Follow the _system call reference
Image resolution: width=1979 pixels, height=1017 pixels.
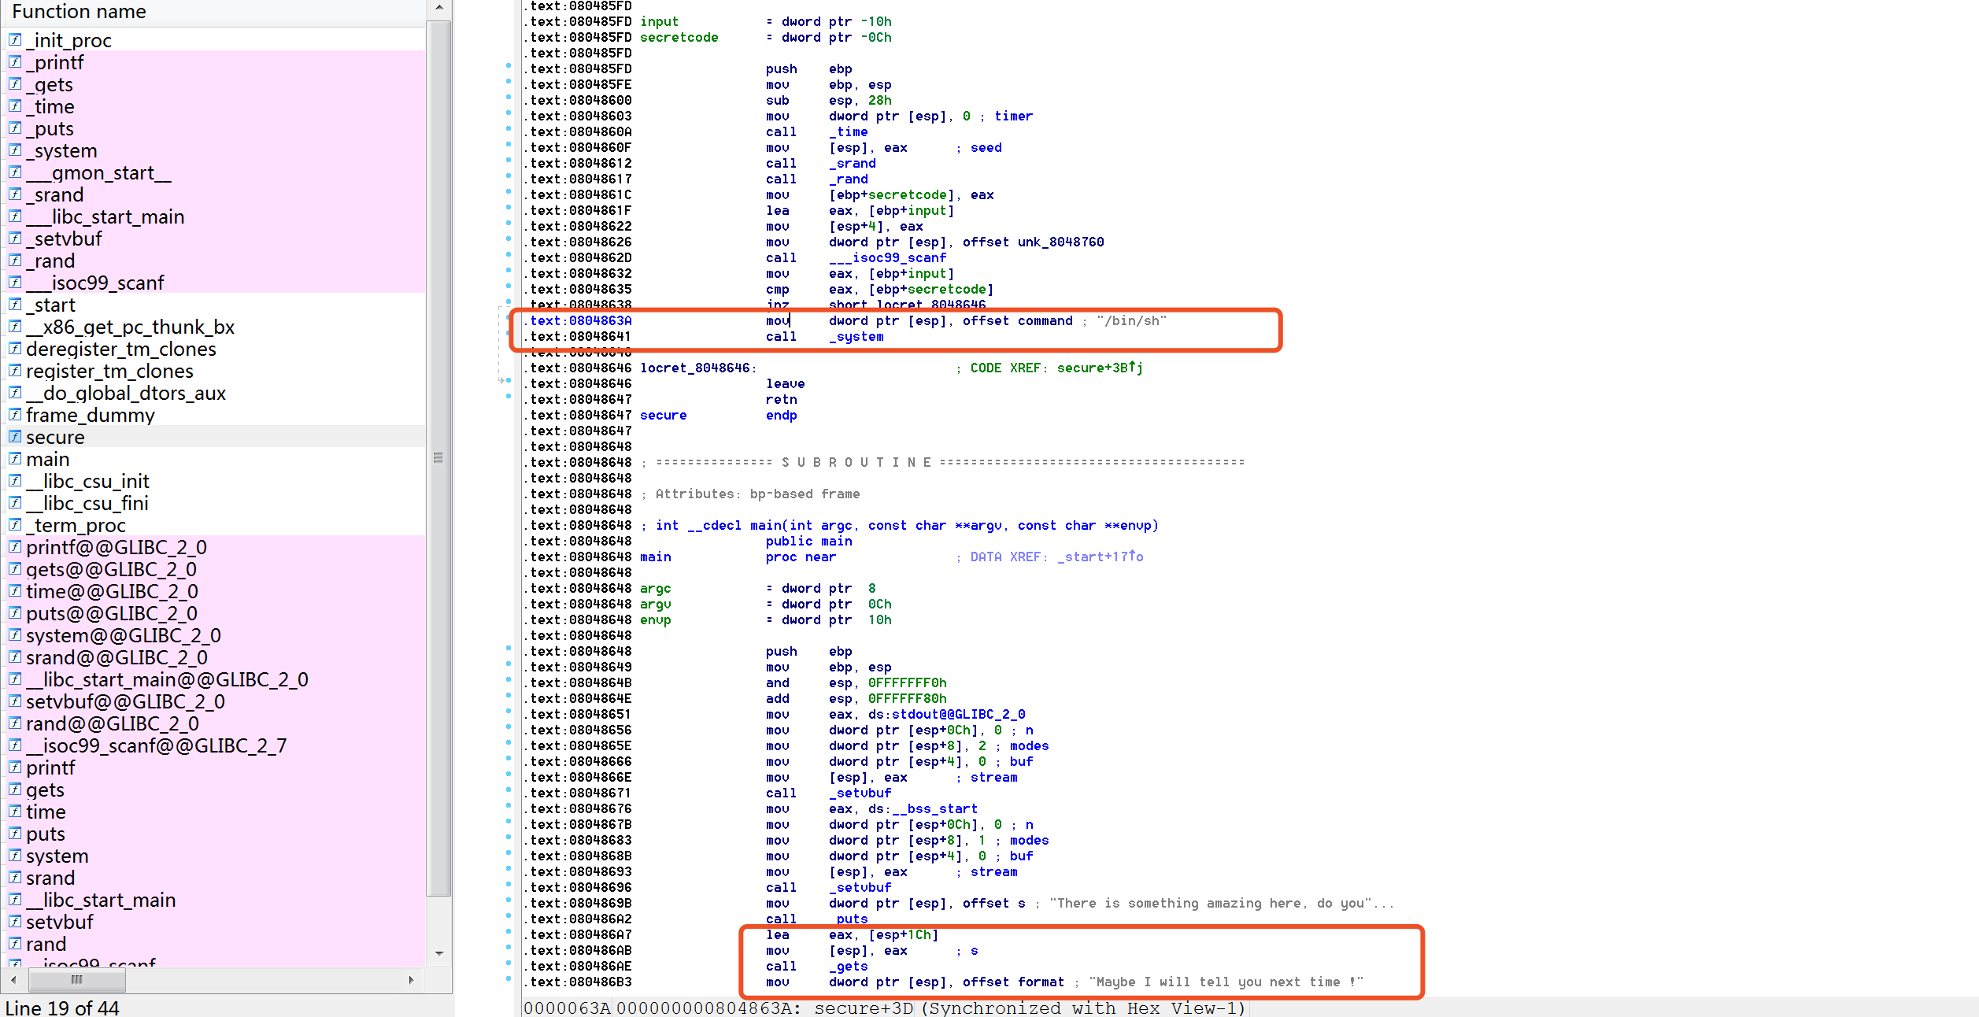tap(856, 337)
